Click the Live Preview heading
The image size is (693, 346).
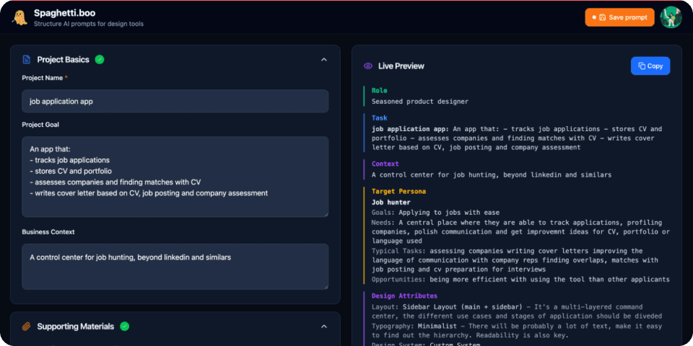pyautogui.click(x=401, y=66)
